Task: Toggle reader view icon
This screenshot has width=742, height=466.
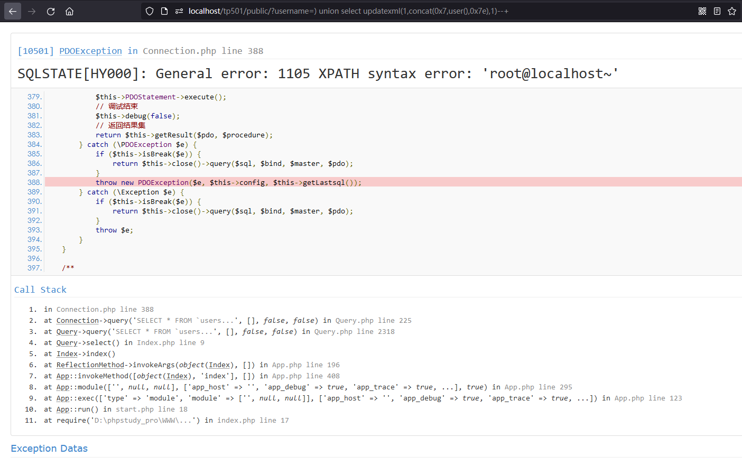Action: (x=717, y=11)
